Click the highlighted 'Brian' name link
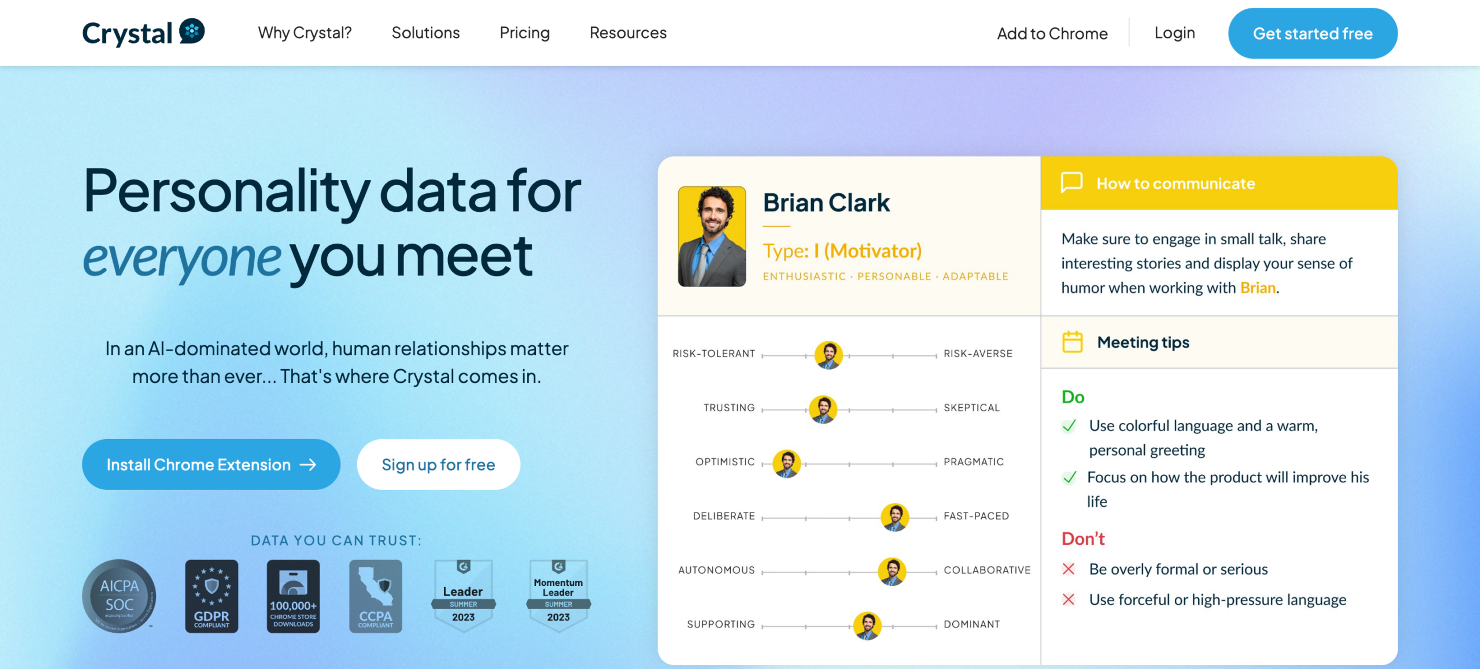The image size is (1480, 669). [1258, 287]
